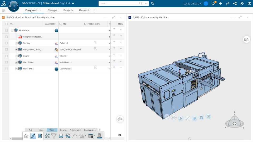Open the 3DEXPERIENCE compass
Screen dimensions: 253x142
(x=13, y=6)
